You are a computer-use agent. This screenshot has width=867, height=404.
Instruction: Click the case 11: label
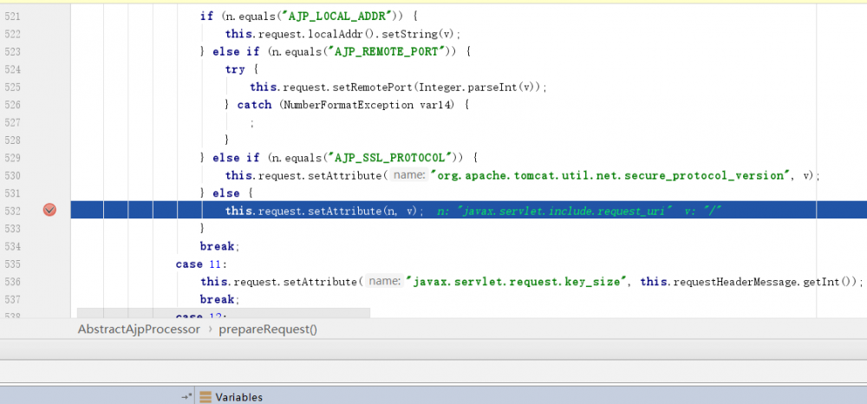click(x=201, y=264)
